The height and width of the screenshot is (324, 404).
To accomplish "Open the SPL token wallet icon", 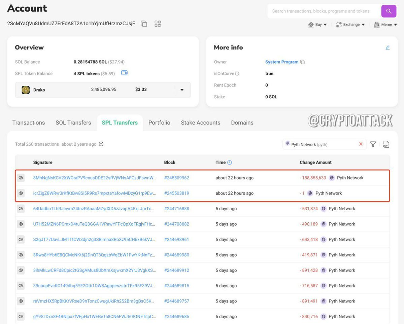I will point(124,73).
